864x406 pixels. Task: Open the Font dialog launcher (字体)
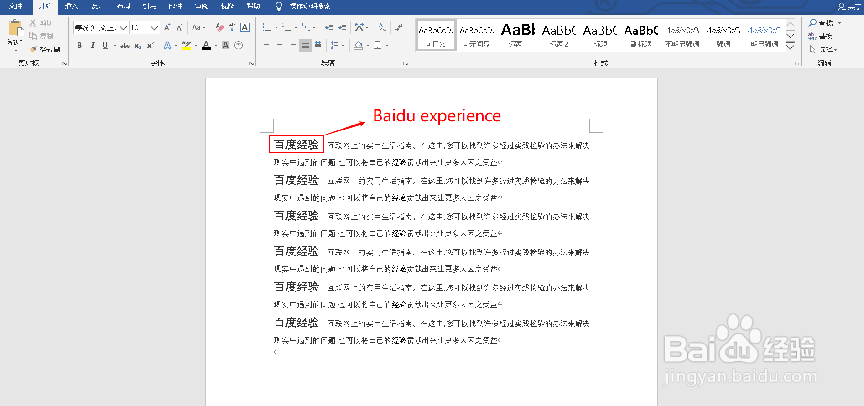[251, 63]
